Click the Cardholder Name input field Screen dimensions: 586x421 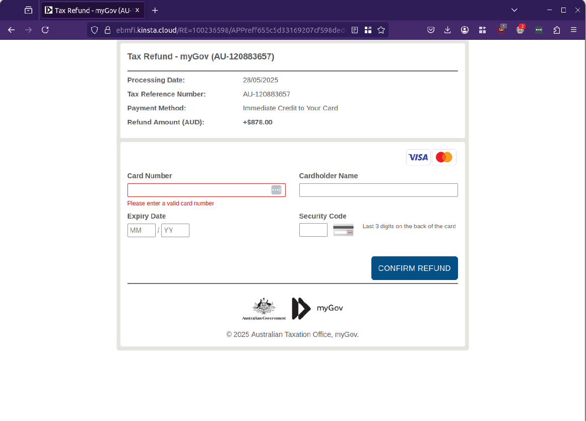378,190
